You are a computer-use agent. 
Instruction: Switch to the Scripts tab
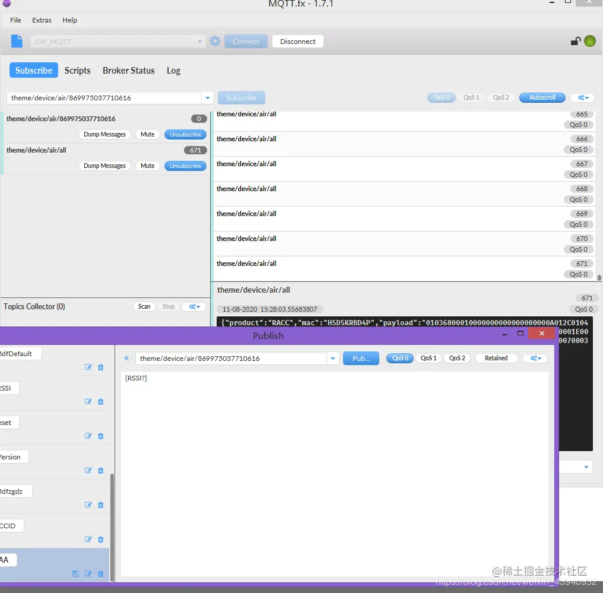77,71
